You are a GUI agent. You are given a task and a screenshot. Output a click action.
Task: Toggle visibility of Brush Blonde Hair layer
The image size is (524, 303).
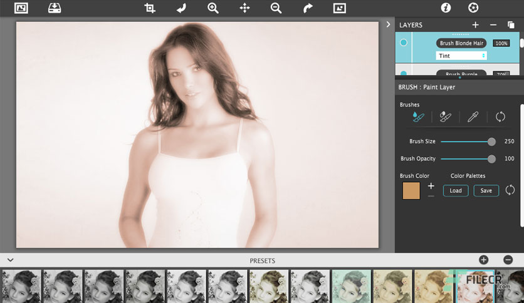[x=404, y=43]
